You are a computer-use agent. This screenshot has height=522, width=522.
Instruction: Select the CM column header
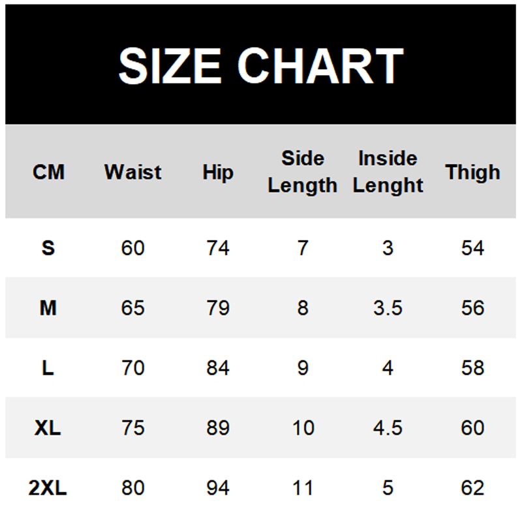[49, 172]
